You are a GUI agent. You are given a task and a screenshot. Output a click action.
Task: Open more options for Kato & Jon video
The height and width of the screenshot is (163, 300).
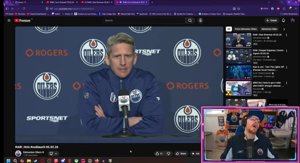[x=286, y=67]
